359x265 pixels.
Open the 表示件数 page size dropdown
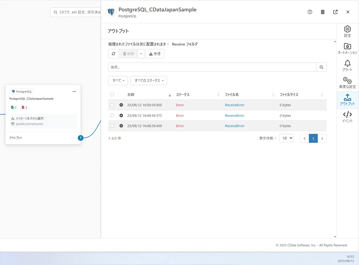click(x=286, y=138)
